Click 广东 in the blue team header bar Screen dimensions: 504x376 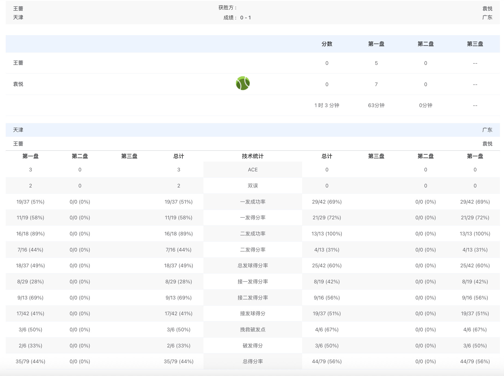[487, 130]
